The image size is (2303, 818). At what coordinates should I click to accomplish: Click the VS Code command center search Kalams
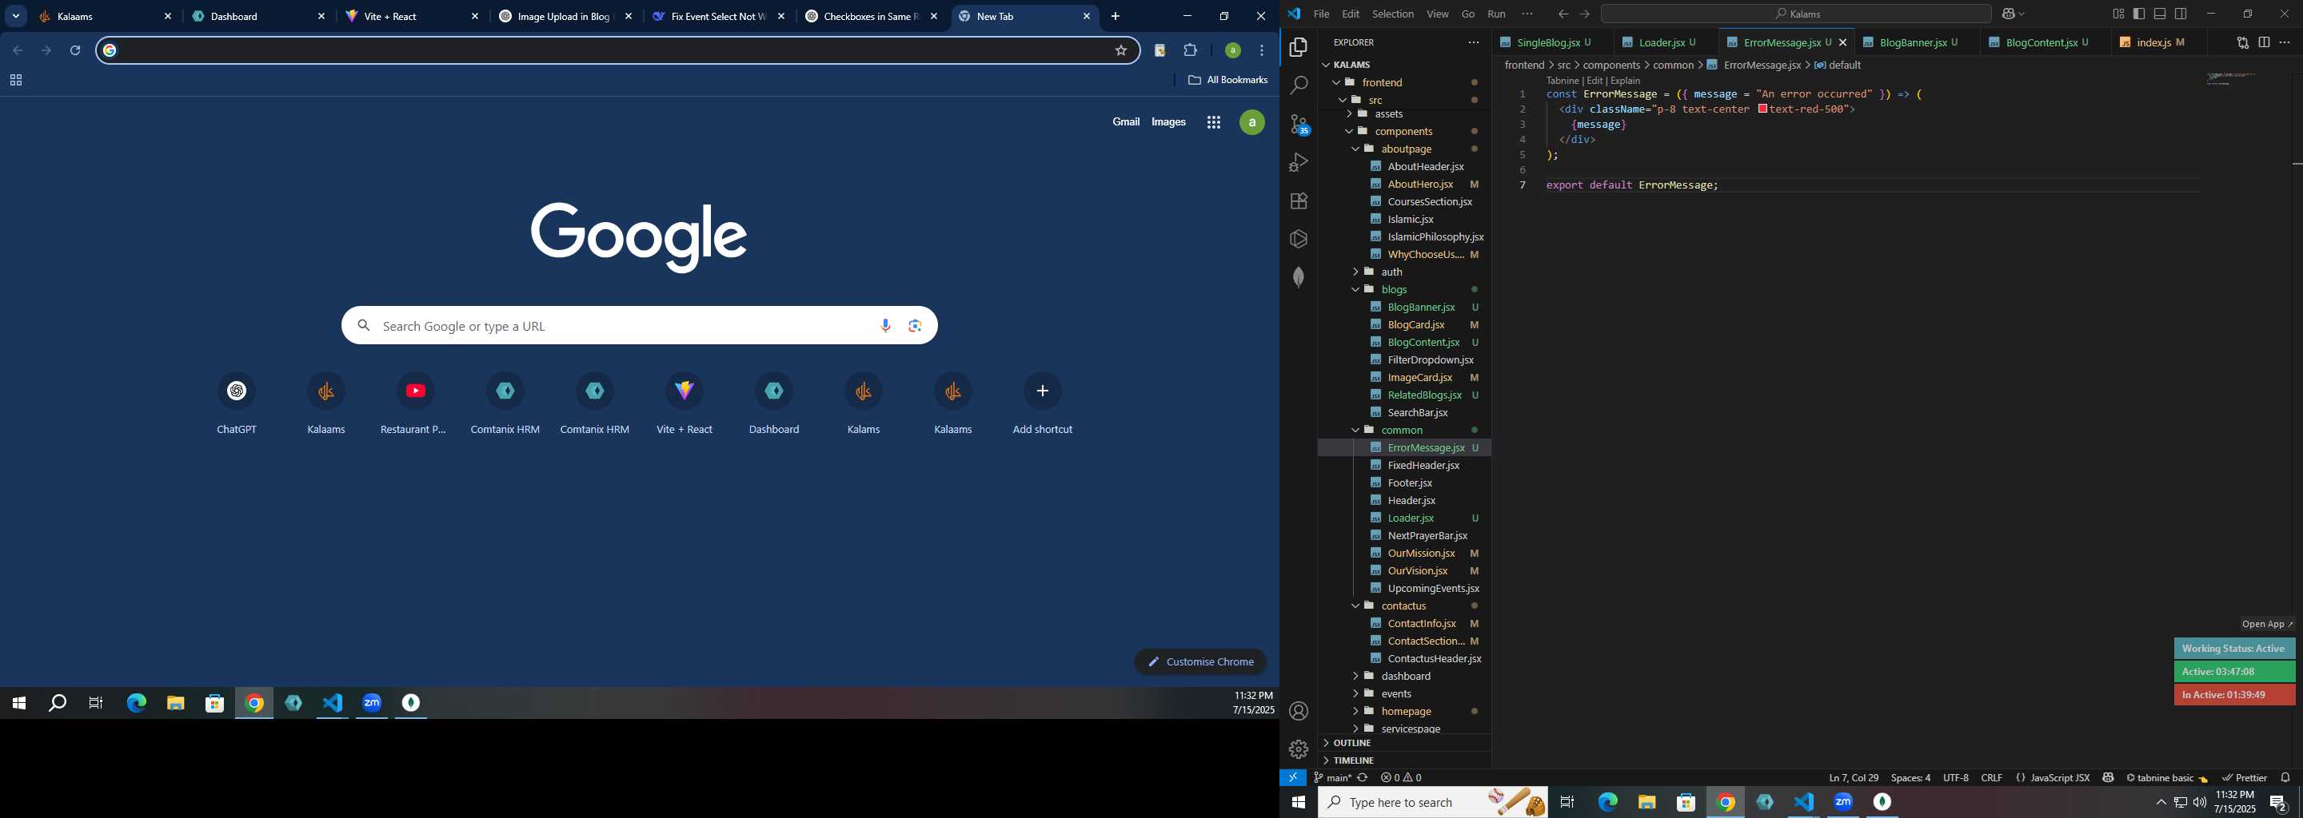[1795, 14]
